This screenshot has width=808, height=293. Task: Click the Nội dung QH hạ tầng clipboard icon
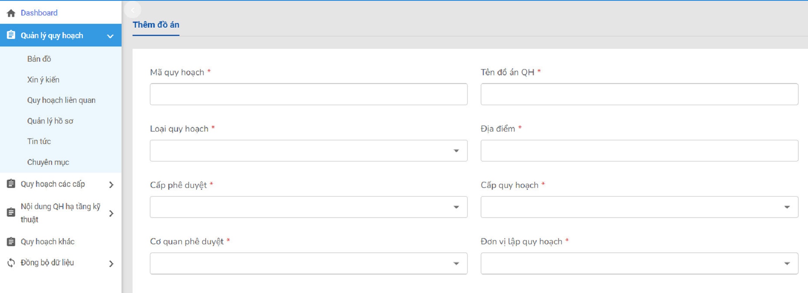(x=11, y=212)
